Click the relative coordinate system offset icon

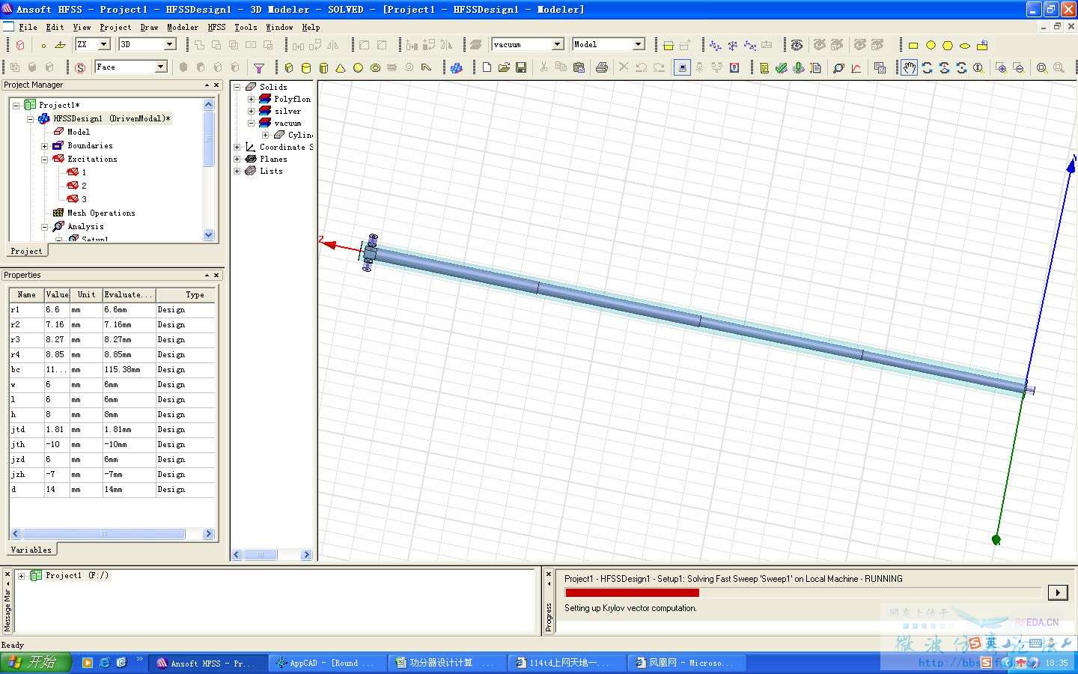pyautogui.click(x=715, y=46)
